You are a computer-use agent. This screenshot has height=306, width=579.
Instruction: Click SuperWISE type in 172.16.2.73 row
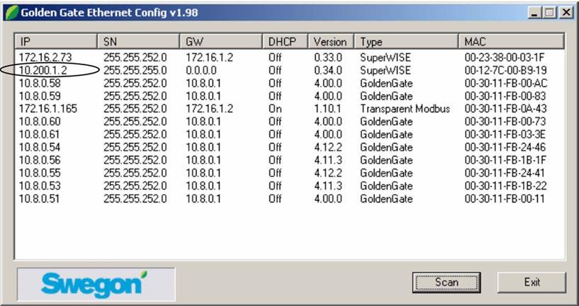386,57
